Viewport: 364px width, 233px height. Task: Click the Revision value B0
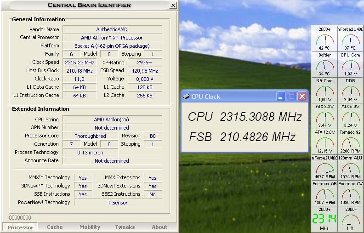click(x=153, y=136)
